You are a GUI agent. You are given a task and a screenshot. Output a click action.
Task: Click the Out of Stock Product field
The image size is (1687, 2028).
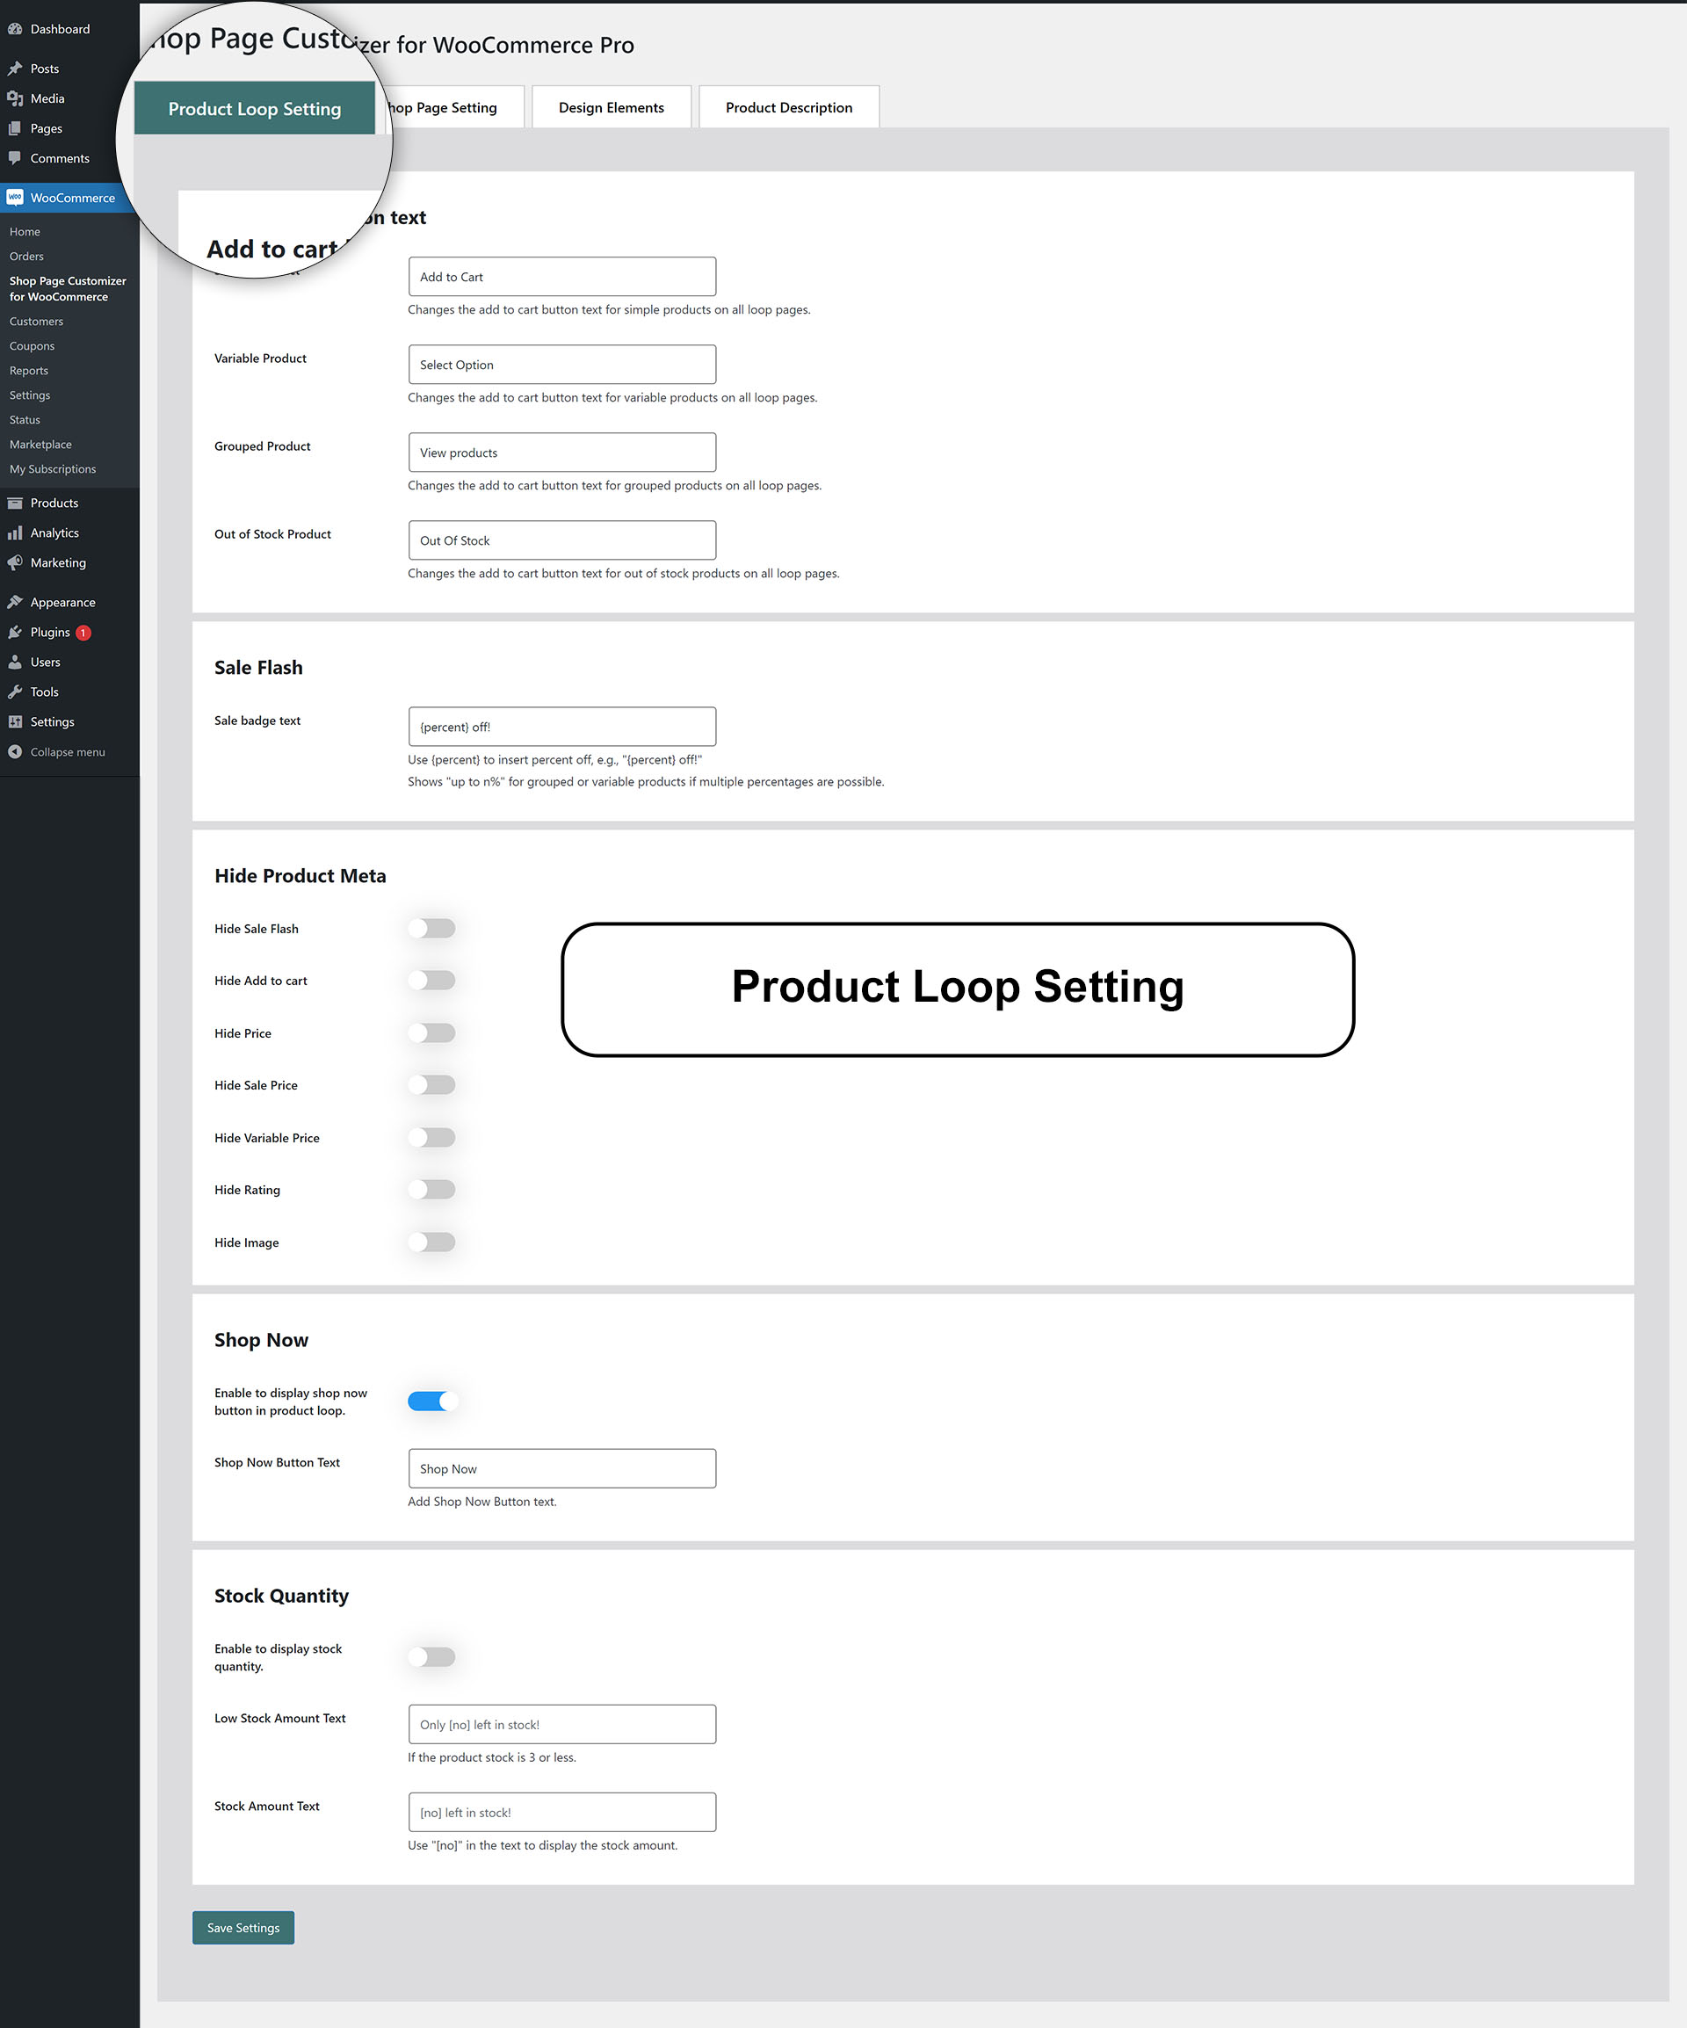coord(562,540)
